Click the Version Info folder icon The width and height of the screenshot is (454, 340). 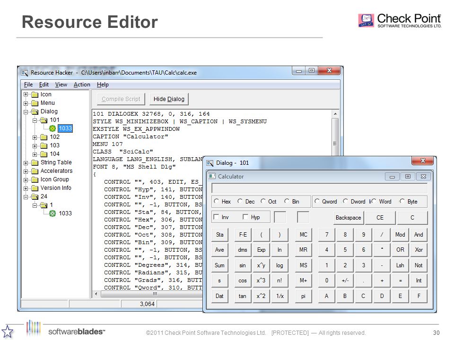pos(35,188)
